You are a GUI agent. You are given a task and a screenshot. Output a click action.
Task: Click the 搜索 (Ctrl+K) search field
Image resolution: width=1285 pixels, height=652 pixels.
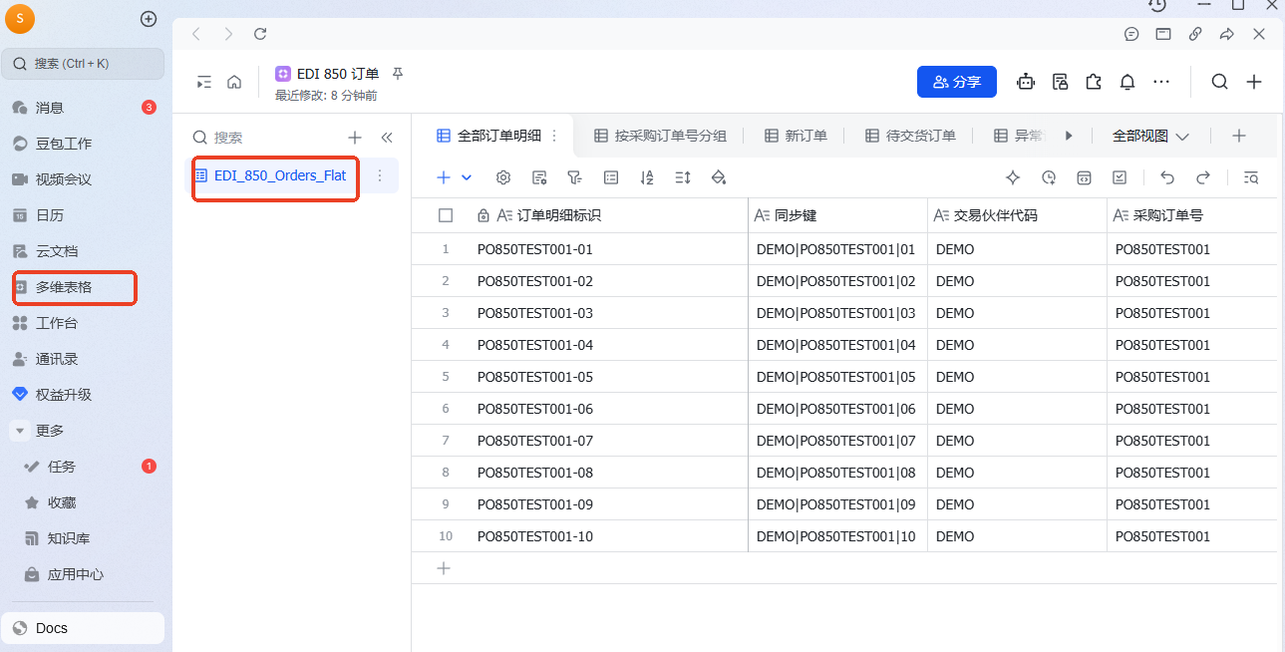click(x=83, y=64)
